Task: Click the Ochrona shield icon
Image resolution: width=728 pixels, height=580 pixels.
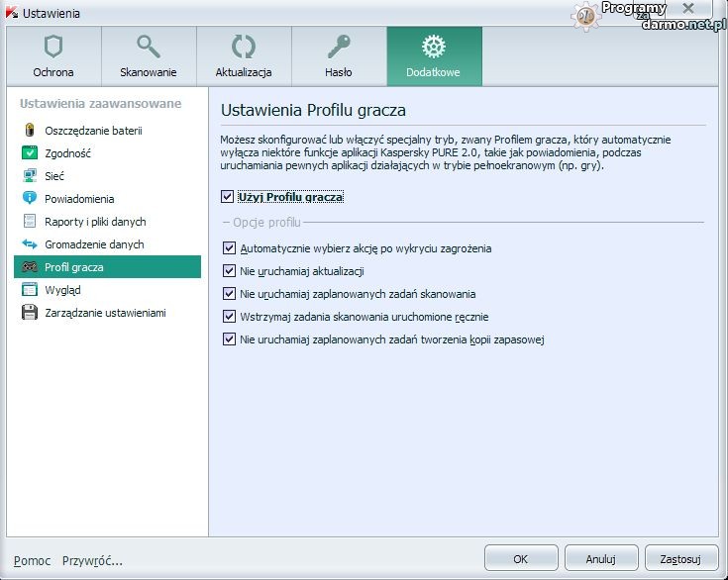Action: click(x=53, y=47)
